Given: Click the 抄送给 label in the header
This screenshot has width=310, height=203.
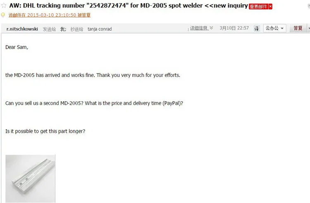Looking at the screenshot, I should pos(77,29).
